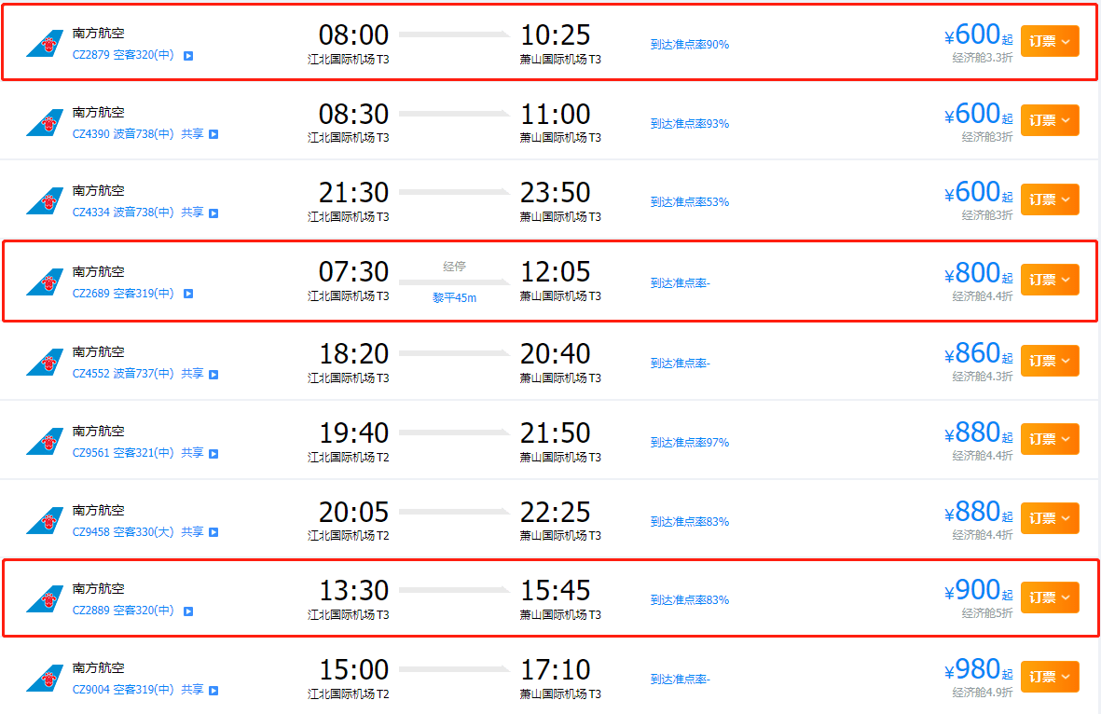The image size is (1101, 714).
Task: Click the China Southern logo of the 15:00 flight
Action: coord(45,679)
